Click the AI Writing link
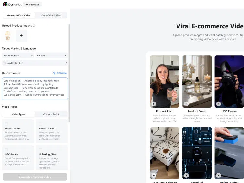Viewport: 244px width, 183px height. [61, 73]
